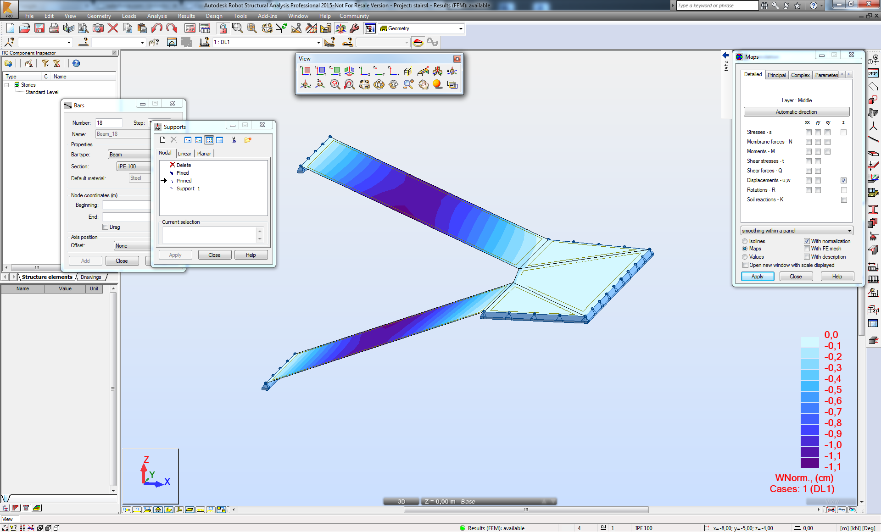Click zoom plus/minus magnifier in View toolbar
This screenshot has height=532, width=881.
(408, 84)
